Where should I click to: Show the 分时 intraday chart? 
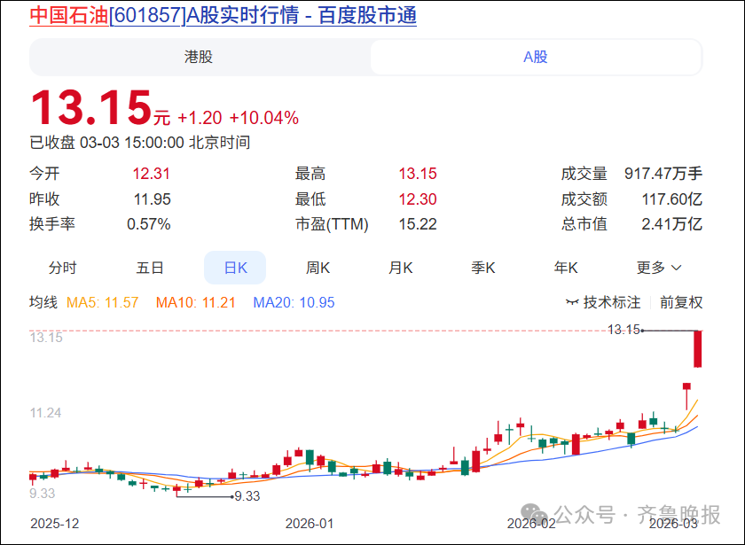click(62, 268)
